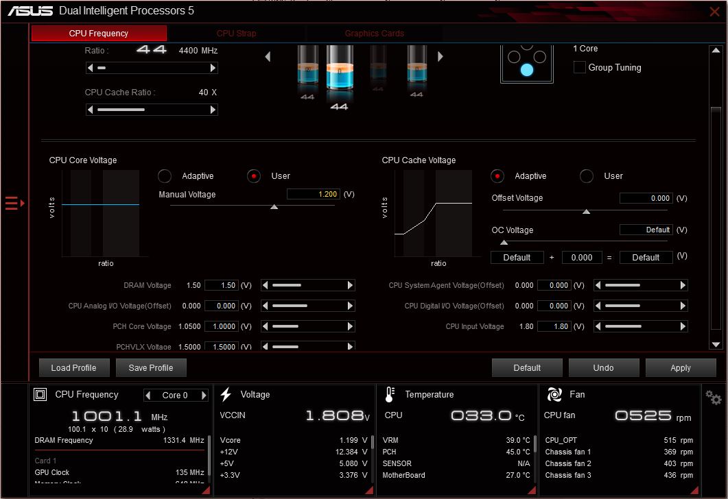The width and height of the screenshot is (728, 499).
Task: Increase CPU Cache Ratio with right arrow
Action: (213, 110)
